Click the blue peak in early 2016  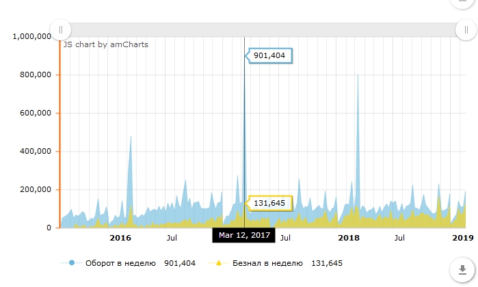tap(130, 140)
